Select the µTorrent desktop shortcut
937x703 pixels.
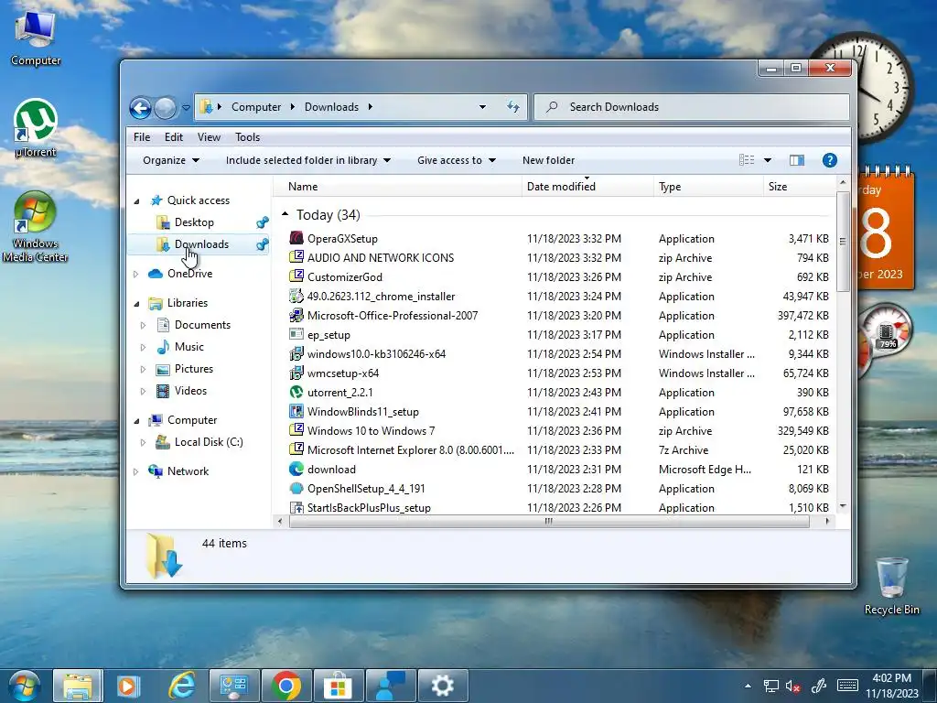(36, 128)
